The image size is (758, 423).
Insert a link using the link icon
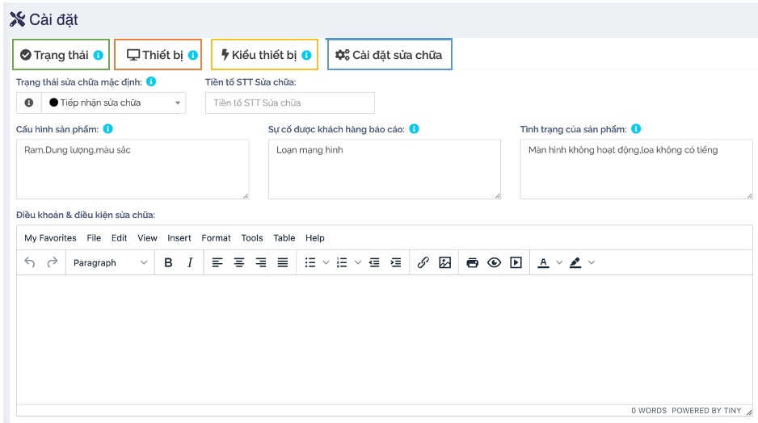coord(423,262)
